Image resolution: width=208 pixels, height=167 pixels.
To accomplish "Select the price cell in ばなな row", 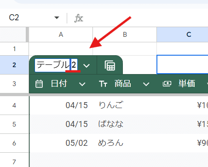I will point(182,124).
